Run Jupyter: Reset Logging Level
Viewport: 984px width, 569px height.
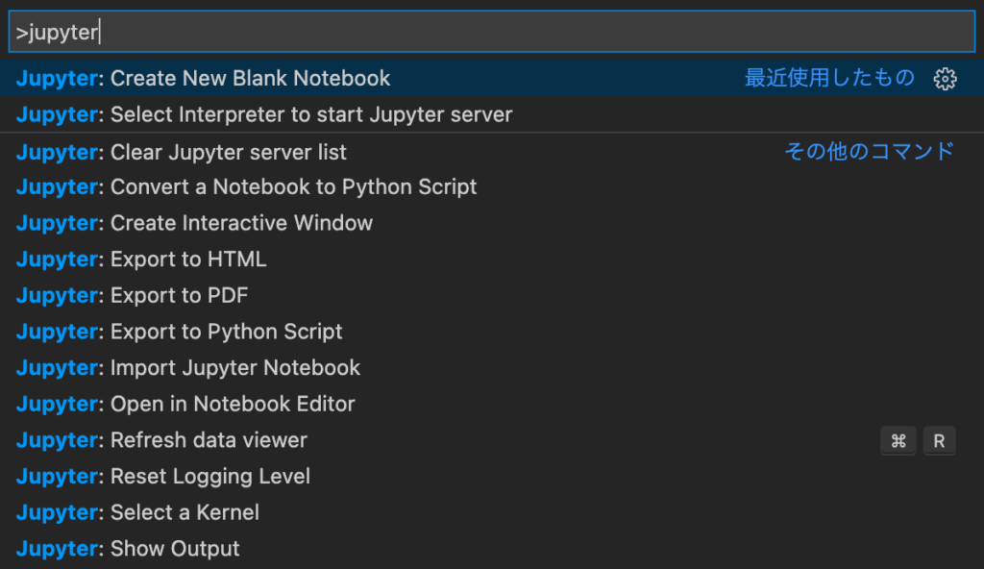click(492, 476)
